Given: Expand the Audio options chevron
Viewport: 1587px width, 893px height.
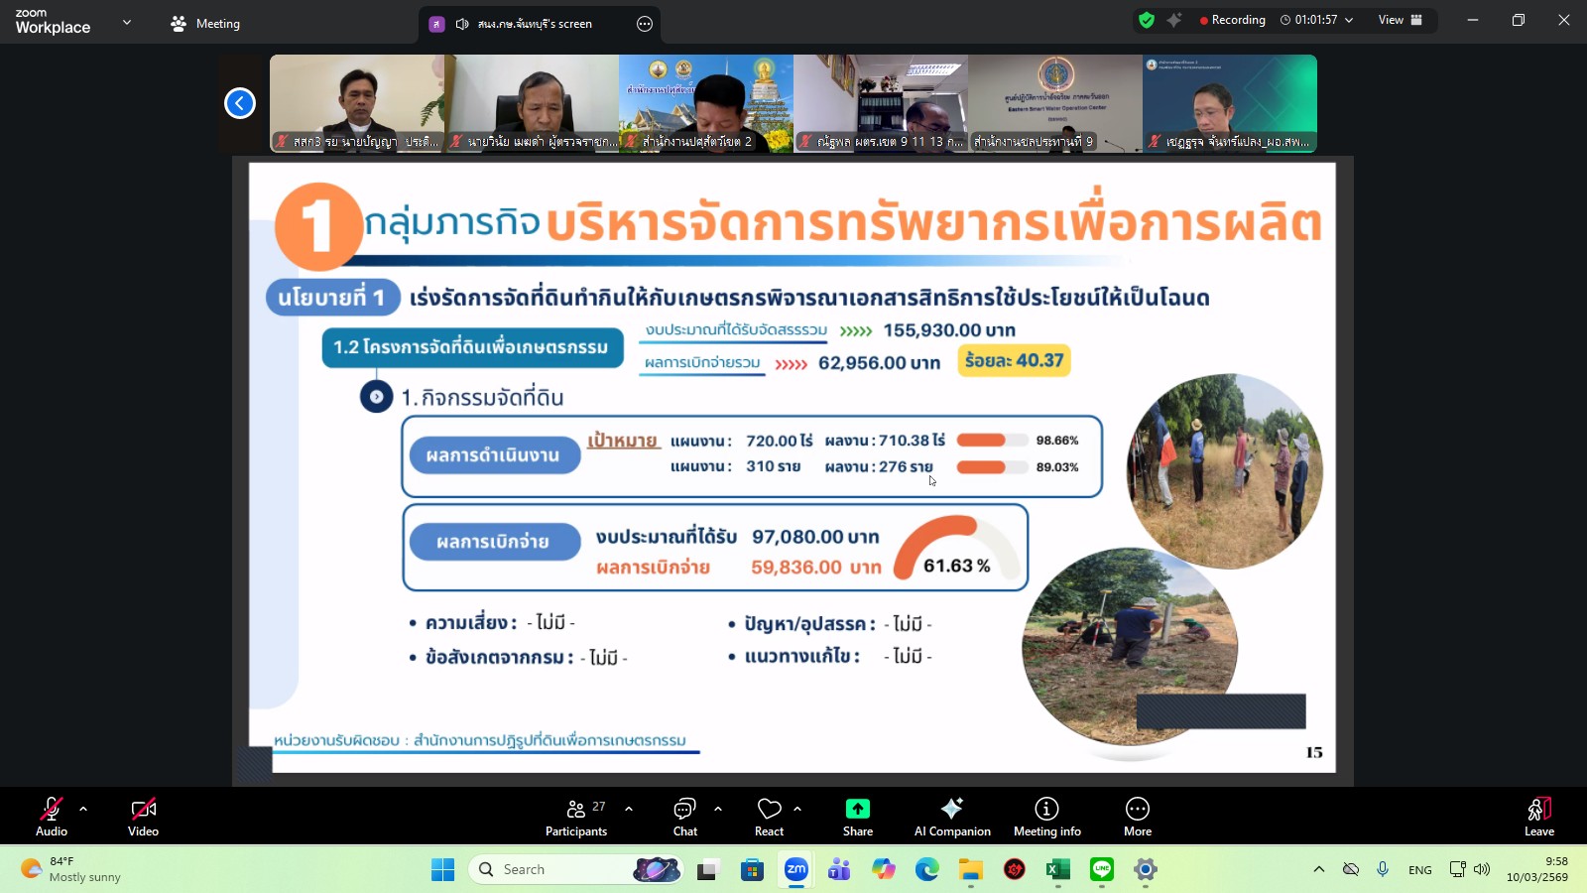Looking at the screenshot, I should click(81, 807).
